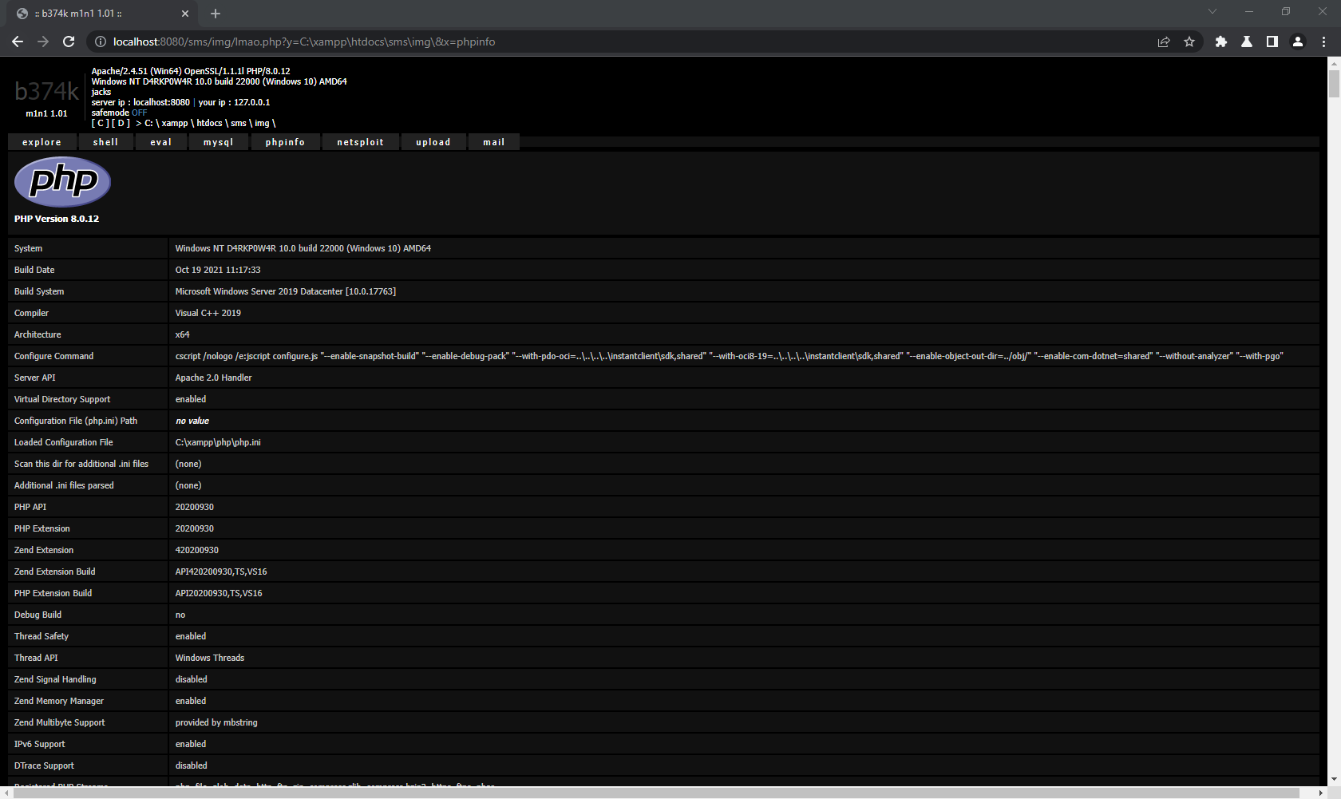
Task: Click the Build System Windows Server value
Action: (x=286, y=291)
